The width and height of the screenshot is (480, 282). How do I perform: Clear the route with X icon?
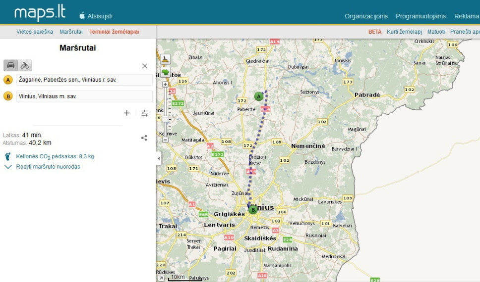145,66
